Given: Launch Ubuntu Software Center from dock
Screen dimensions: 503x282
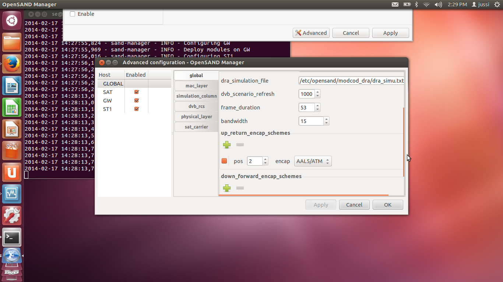Looking at the screenshot, I should point(12,151).
